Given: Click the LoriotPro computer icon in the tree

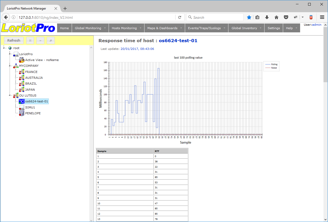Looking at the screenshot, I should [x=16, y=54].
